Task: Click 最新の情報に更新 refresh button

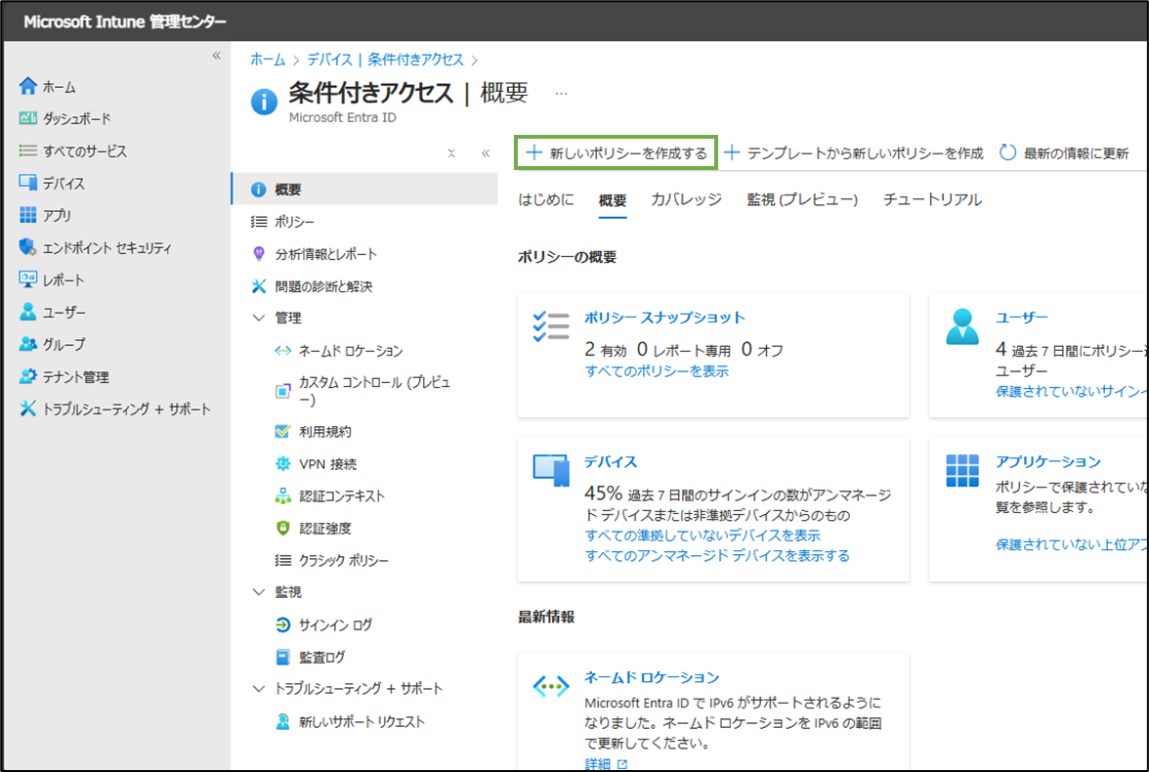Action: (x=1064, y=152)
